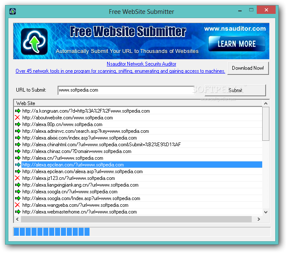Click red X icon beside aboutwebsite.com row
The height and width of the screenshot is (253, 287).
[x=18, y=118]
